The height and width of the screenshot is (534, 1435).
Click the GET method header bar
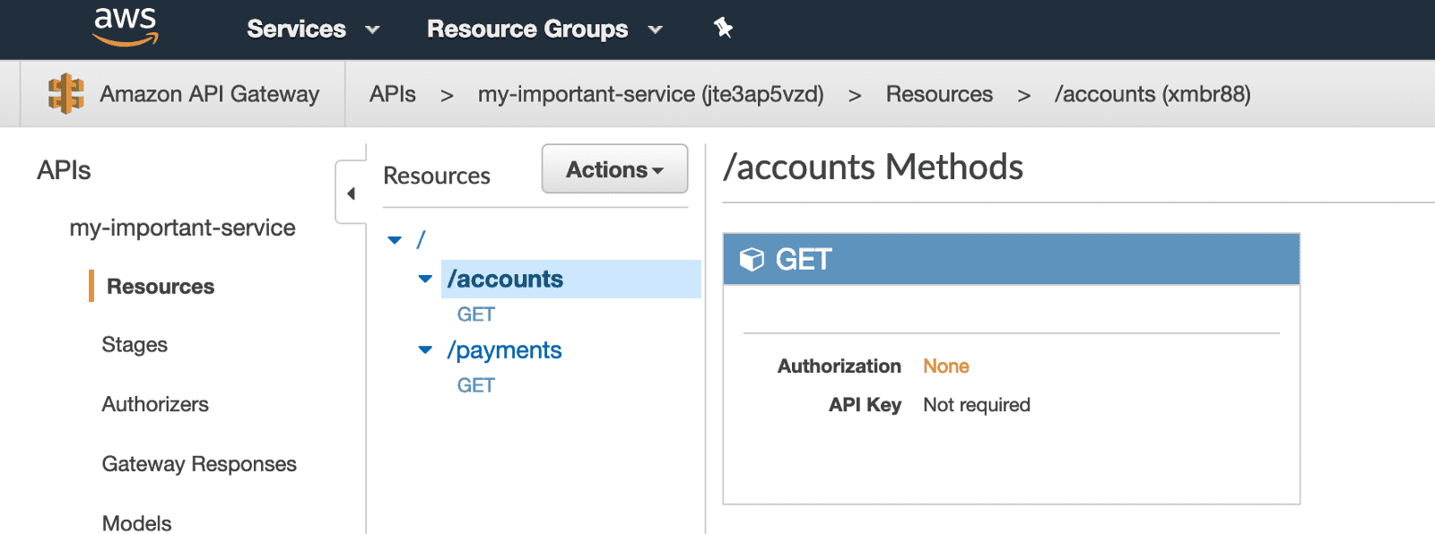[1011, 260]
